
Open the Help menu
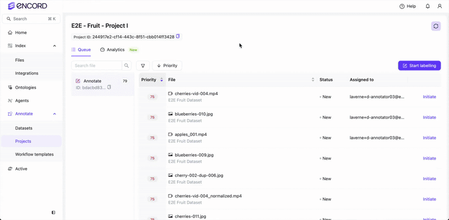(407, 6)
